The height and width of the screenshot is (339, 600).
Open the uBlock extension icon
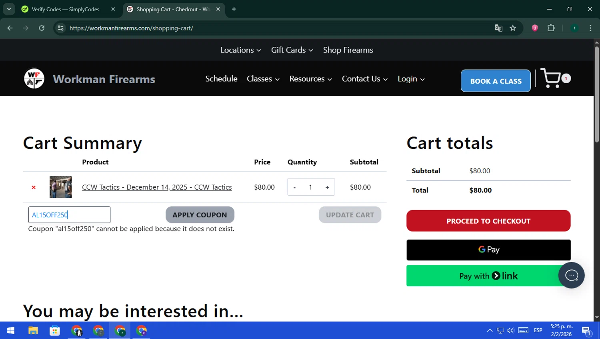click(x=535, y=28)
